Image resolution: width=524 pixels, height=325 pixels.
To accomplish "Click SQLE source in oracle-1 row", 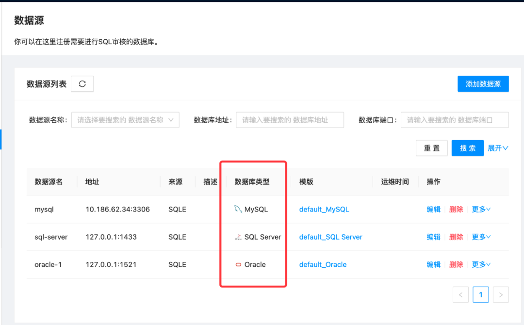I will pos(177,264).
